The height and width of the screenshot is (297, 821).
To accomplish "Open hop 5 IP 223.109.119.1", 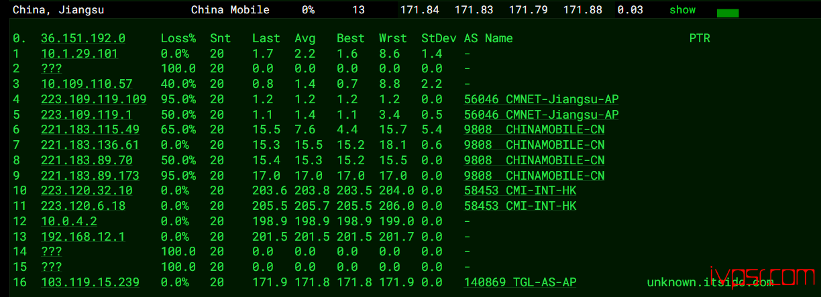I will pos(87,115).
